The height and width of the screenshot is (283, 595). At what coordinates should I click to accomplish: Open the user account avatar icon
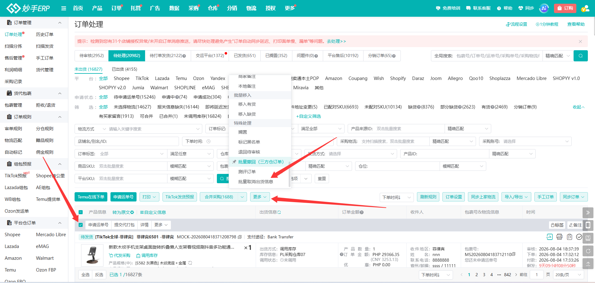(585, 8)
